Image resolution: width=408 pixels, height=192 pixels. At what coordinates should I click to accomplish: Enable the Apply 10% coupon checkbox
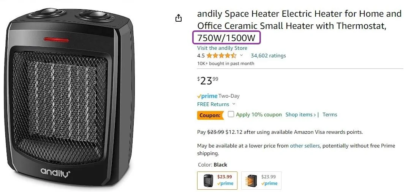tap(231, 114)
